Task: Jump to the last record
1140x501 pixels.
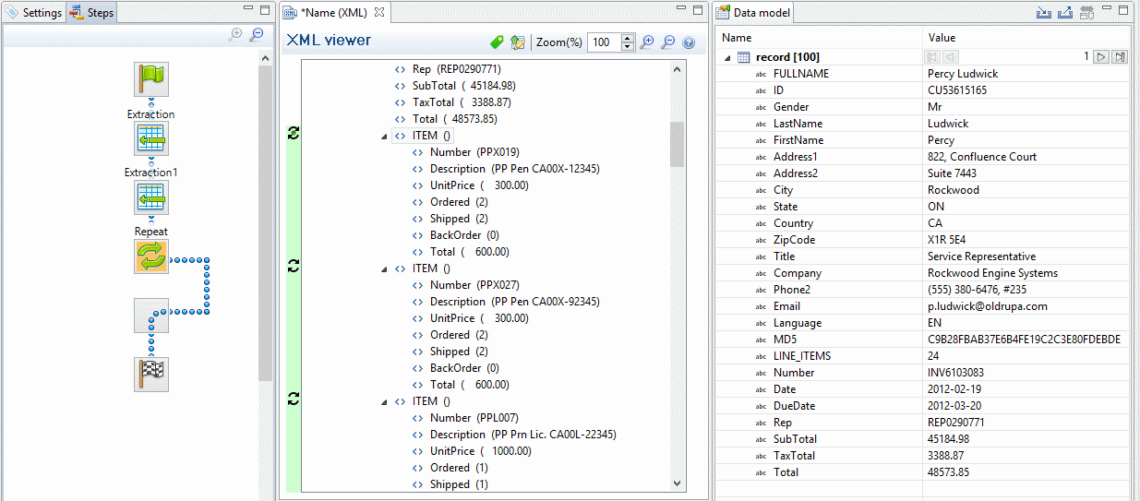Action: coord(1120,57)
